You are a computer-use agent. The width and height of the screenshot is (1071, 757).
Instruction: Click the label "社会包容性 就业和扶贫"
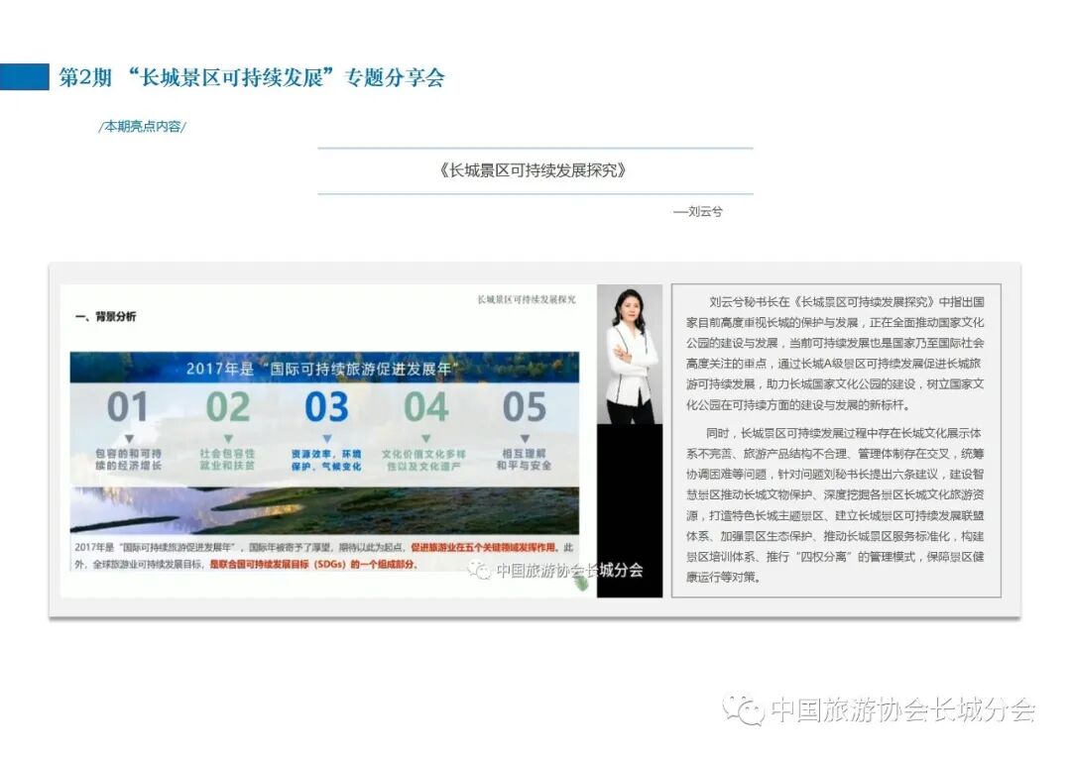click(x=227, y=460)
